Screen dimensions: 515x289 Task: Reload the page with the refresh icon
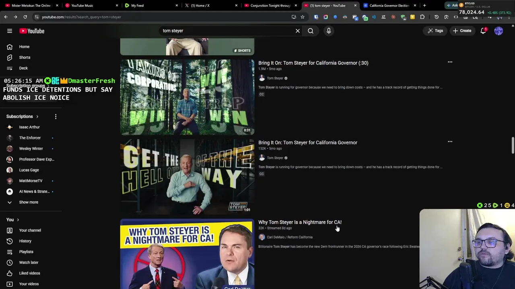coord(25,17)
